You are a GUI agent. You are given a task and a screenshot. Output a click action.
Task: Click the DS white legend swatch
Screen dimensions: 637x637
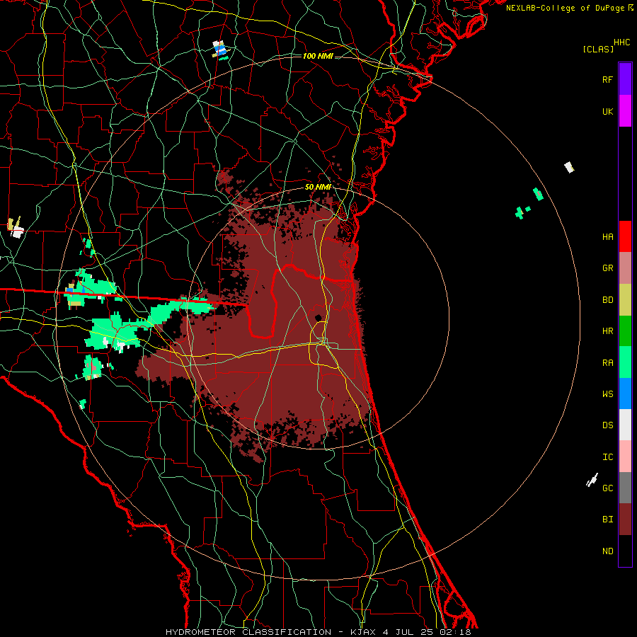[625, 425]
